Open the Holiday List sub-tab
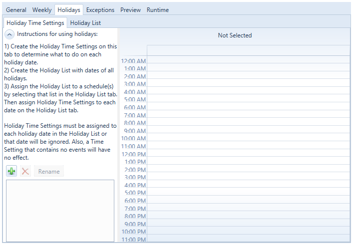 pos(85,23)
